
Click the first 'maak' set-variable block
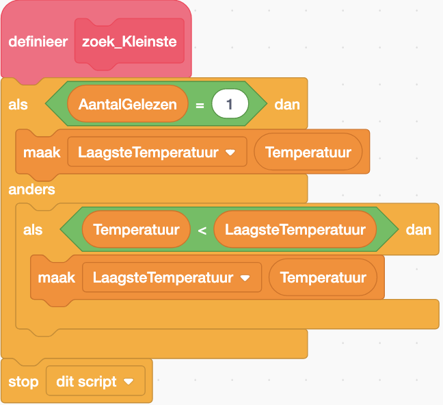tap(42, 152)
